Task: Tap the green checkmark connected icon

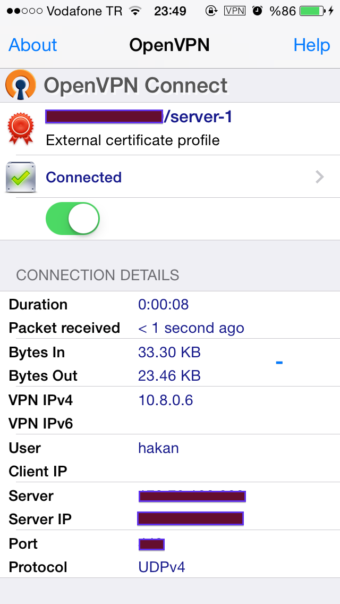Action: (x=21, y=177)
